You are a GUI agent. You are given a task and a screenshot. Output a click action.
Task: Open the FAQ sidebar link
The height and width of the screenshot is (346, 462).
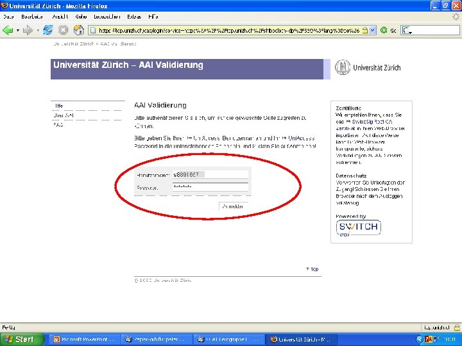click(x=58, y=125)
